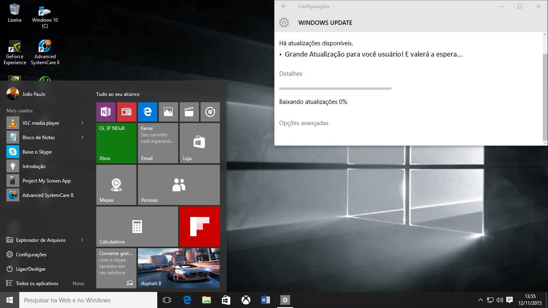Screen dimensions: 548x308
Task: Select GeForce Experience desktop icon
Action: pos(15,53)
